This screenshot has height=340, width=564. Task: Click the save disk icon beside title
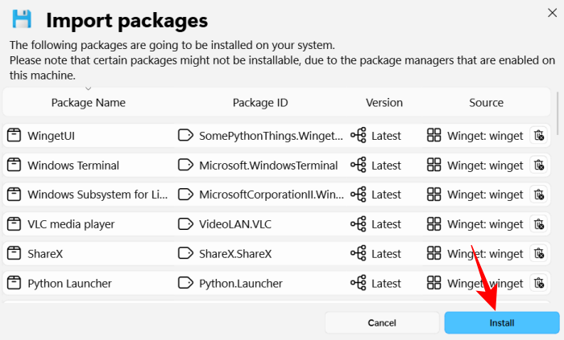click(23, 20)
